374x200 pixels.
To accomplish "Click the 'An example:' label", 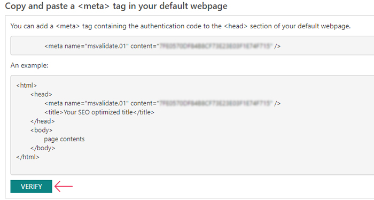I will [29, 65].
